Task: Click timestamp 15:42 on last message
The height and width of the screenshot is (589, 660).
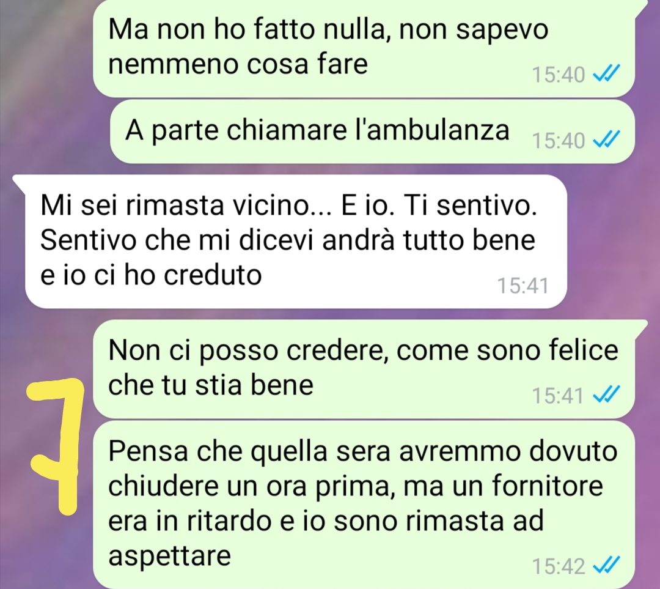Action: coord(559,566)
